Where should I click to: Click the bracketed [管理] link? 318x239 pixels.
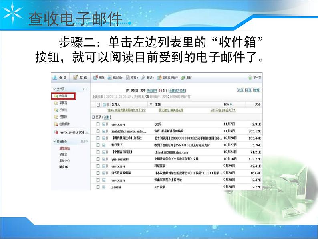click(x=257, y=90)
